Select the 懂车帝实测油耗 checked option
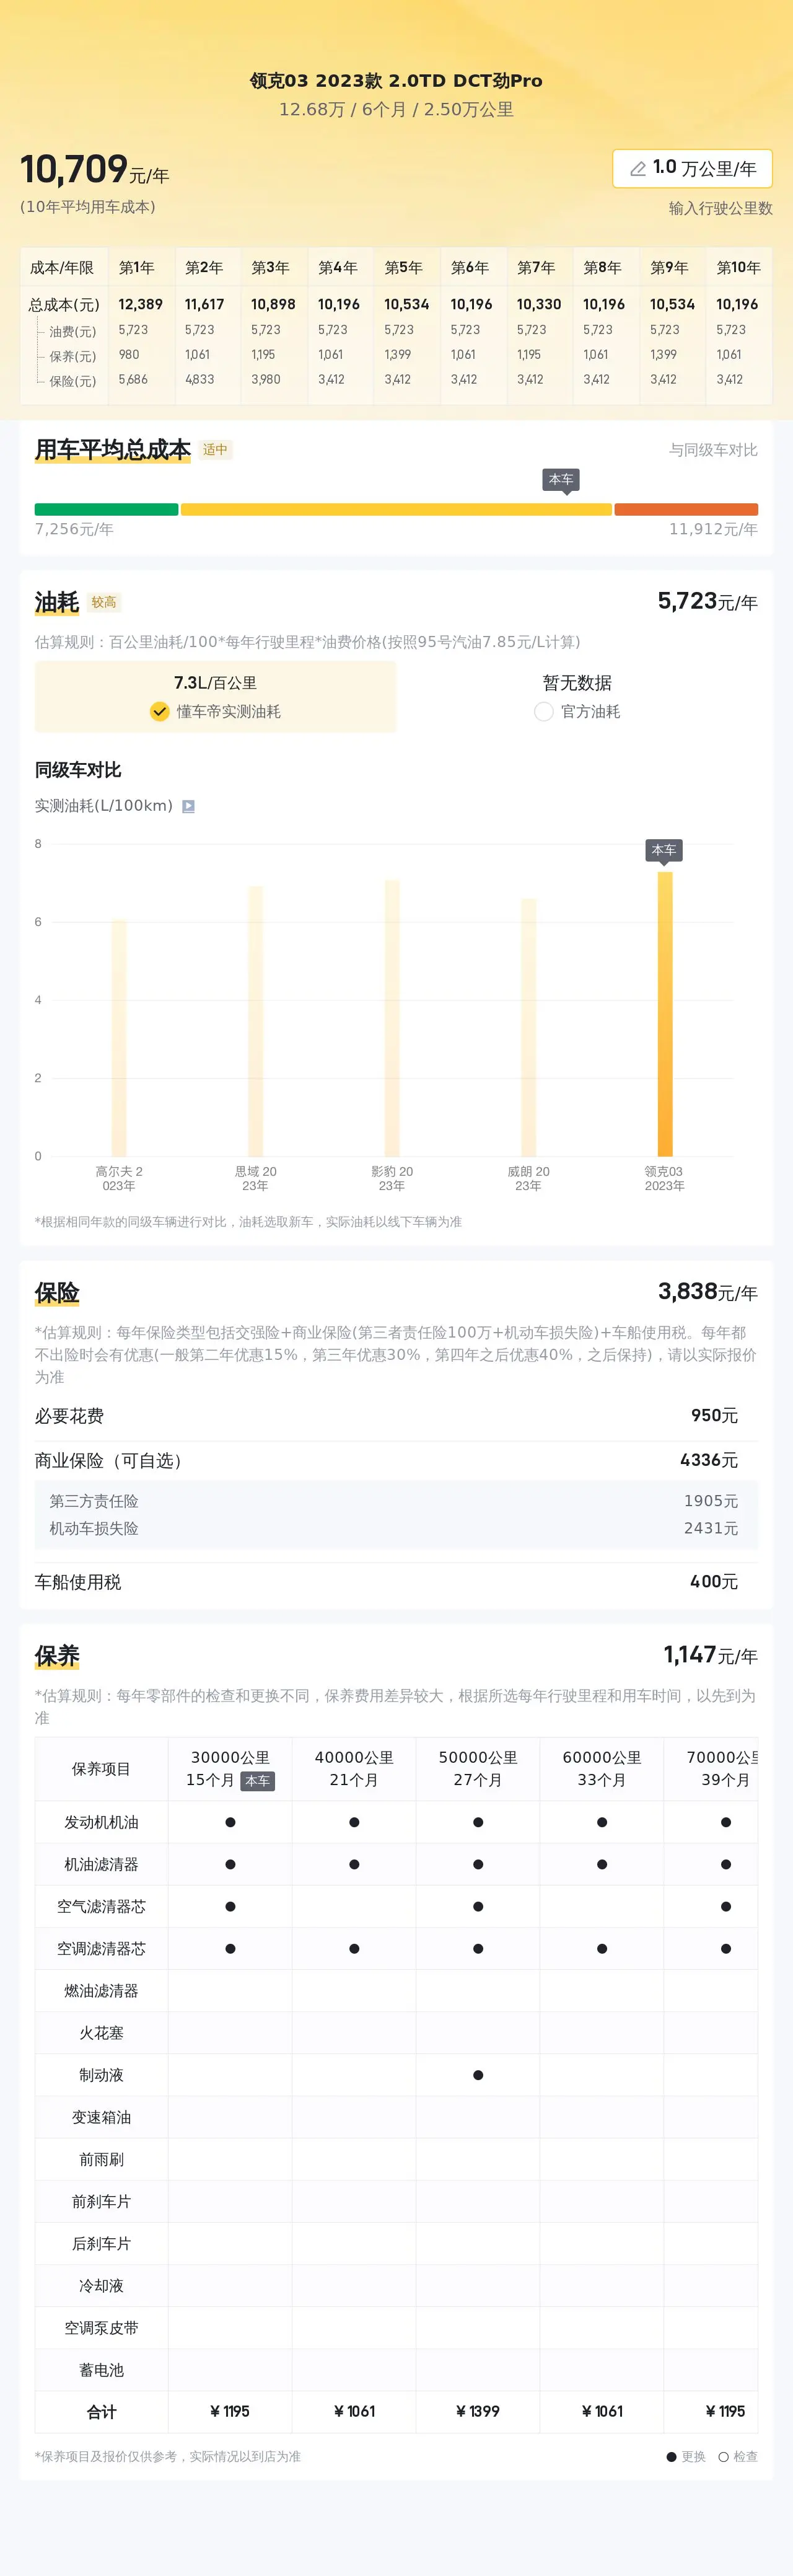 pyautogui.click(x=215, y=711)
